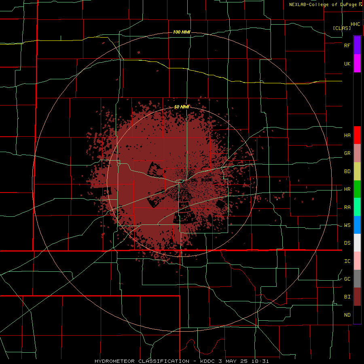Click the HA red legend swatch

pos(357,135)
